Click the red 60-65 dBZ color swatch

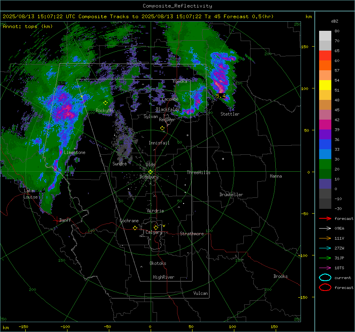(x=325, y=56)
